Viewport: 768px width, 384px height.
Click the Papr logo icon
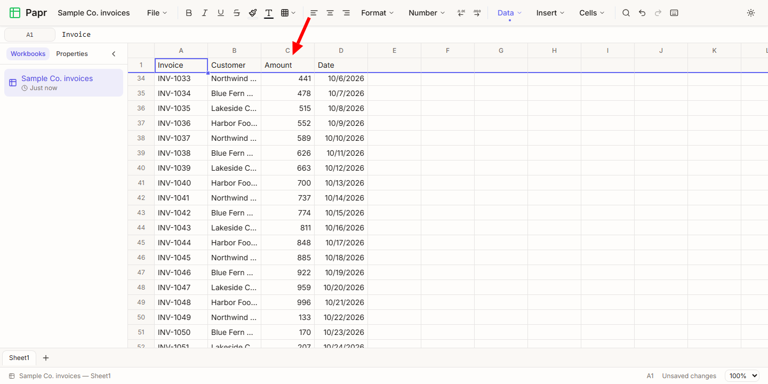point(15,13)
